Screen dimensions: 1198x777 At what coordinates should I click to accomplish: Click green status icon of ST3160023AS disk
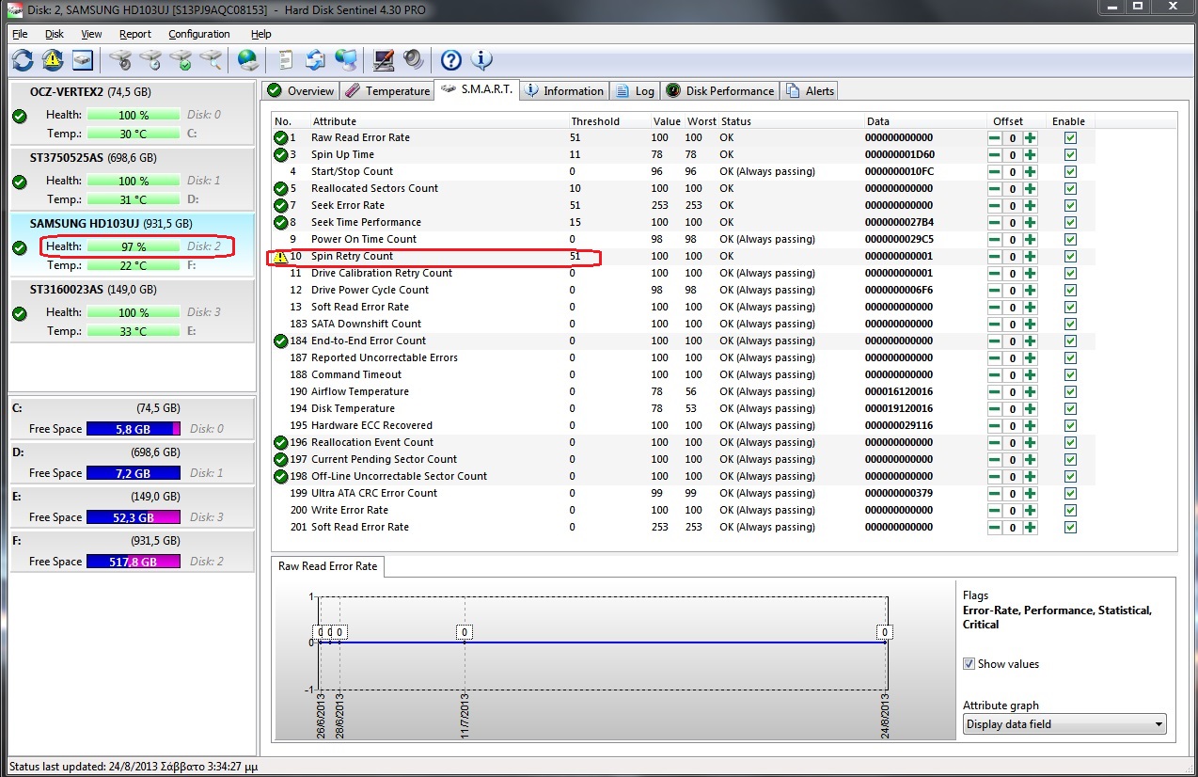tap(19, 313)
